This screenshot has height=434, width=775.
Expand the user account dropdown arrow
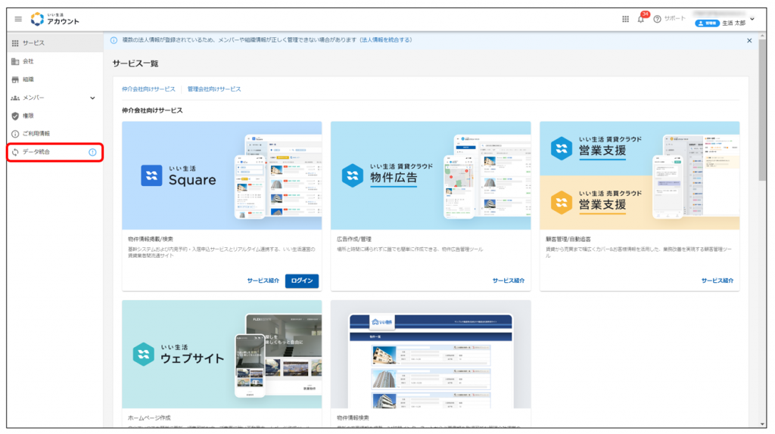(752, 19)
